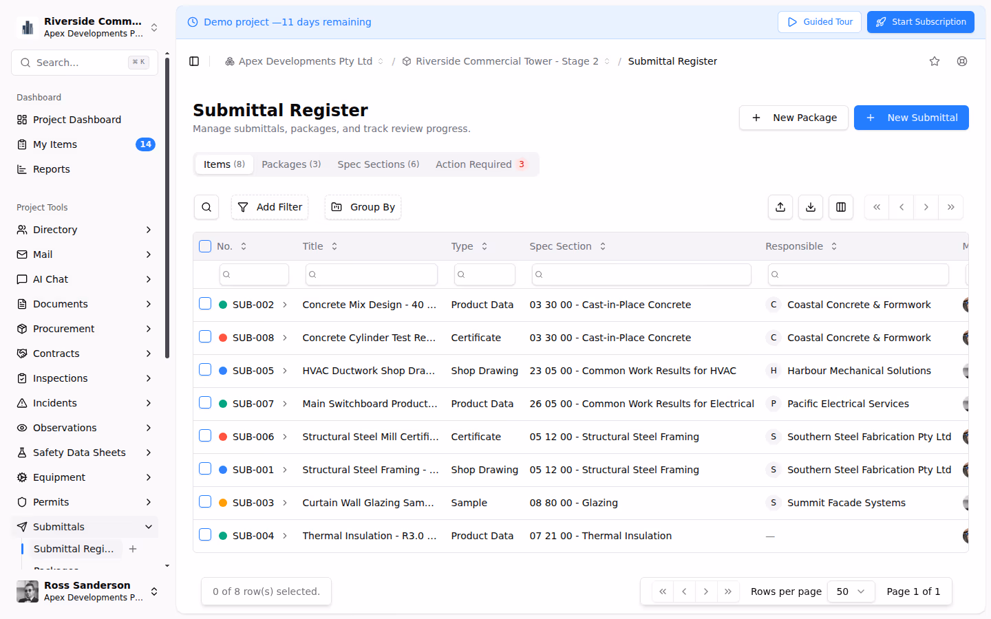This screenshot has height=619, width=991.
Task: Click the download icon in the table toolbar
Action: tap(811, 207)
